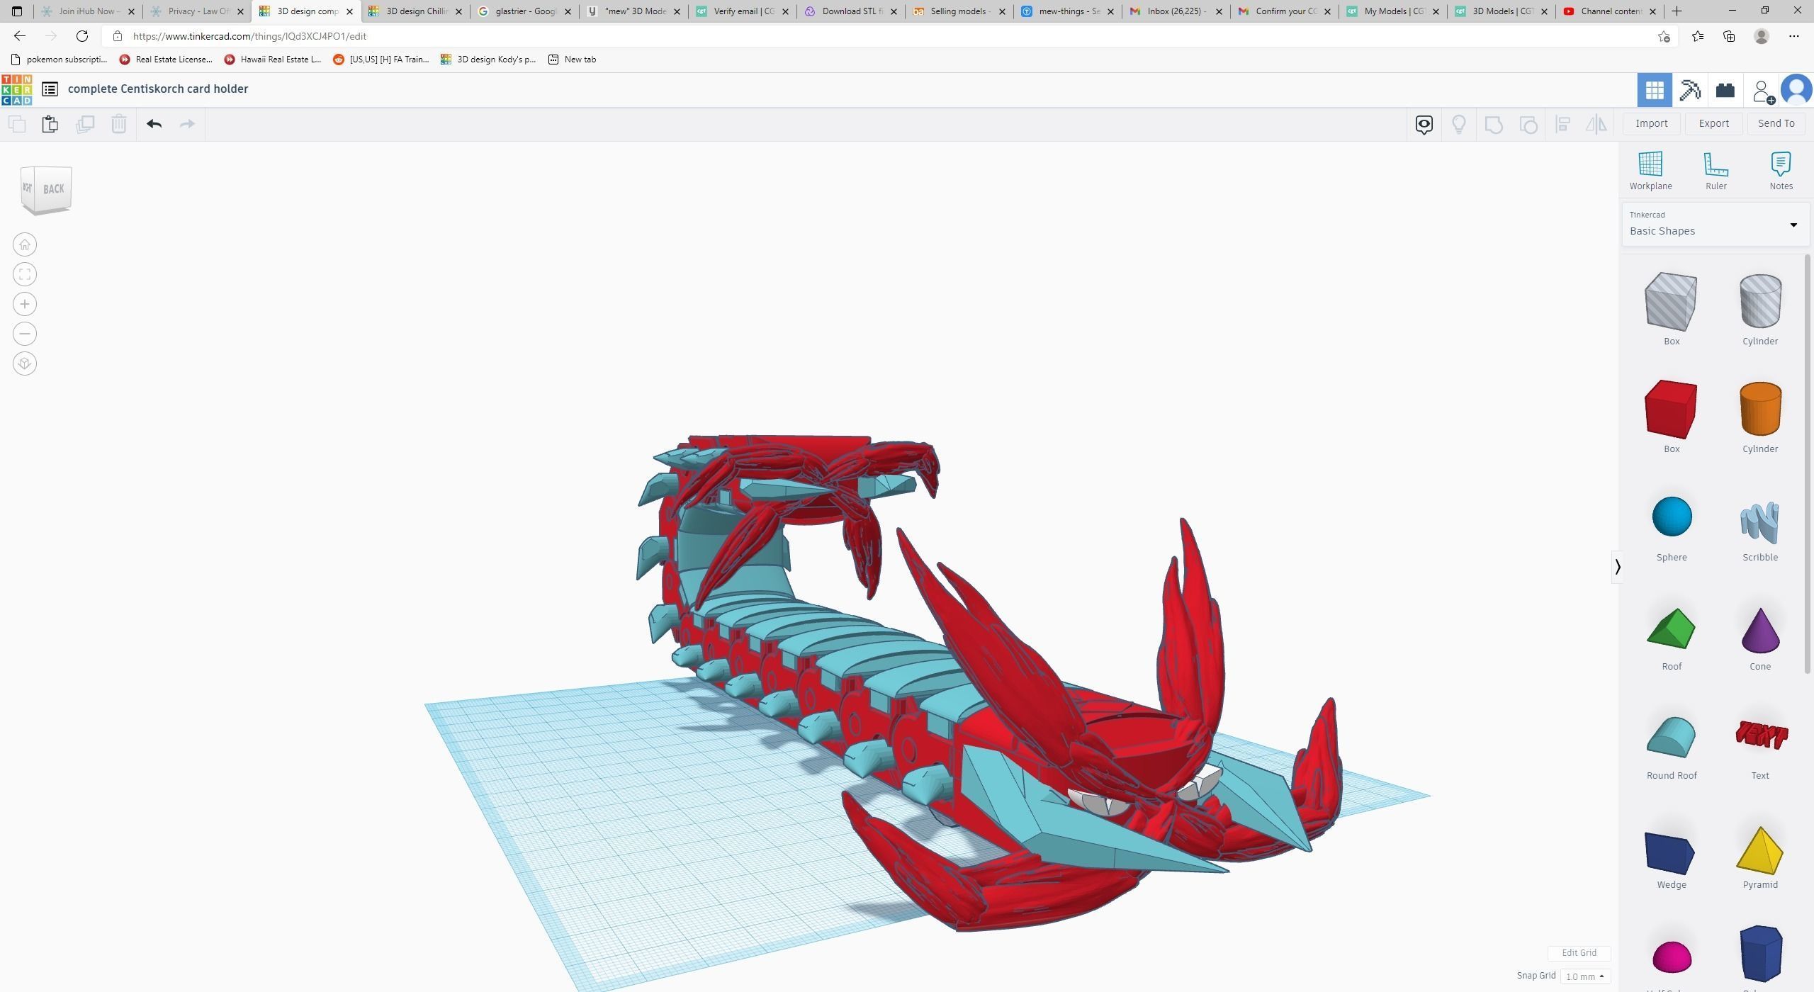Click the Send To button
Screen dimensions: 1814x992
1776,123
